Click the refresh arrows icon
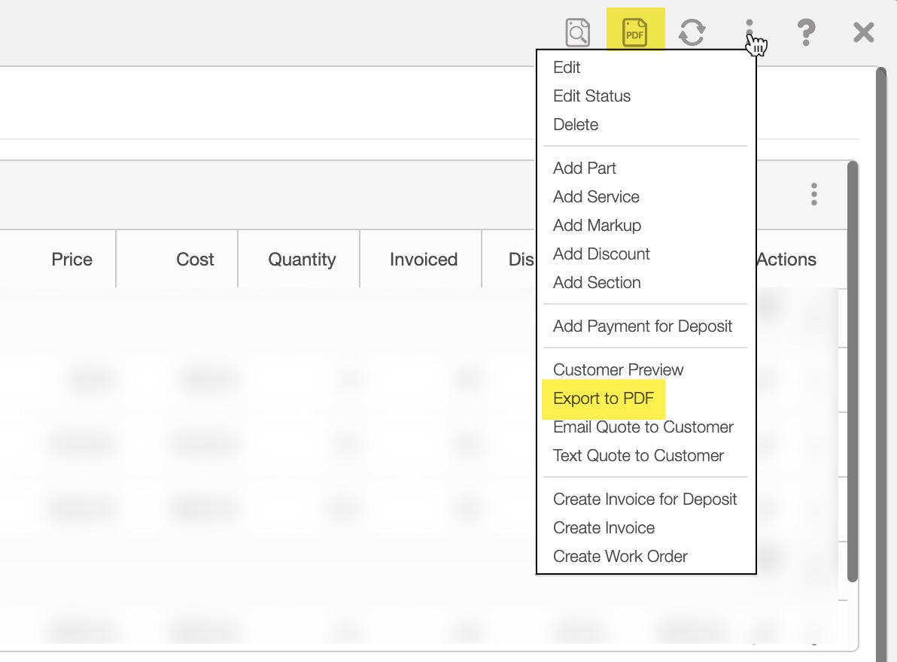 coord(692,32)
